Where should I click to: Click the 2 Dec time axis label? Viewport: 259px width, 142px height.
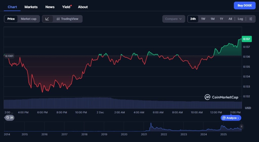coord(100,112)
